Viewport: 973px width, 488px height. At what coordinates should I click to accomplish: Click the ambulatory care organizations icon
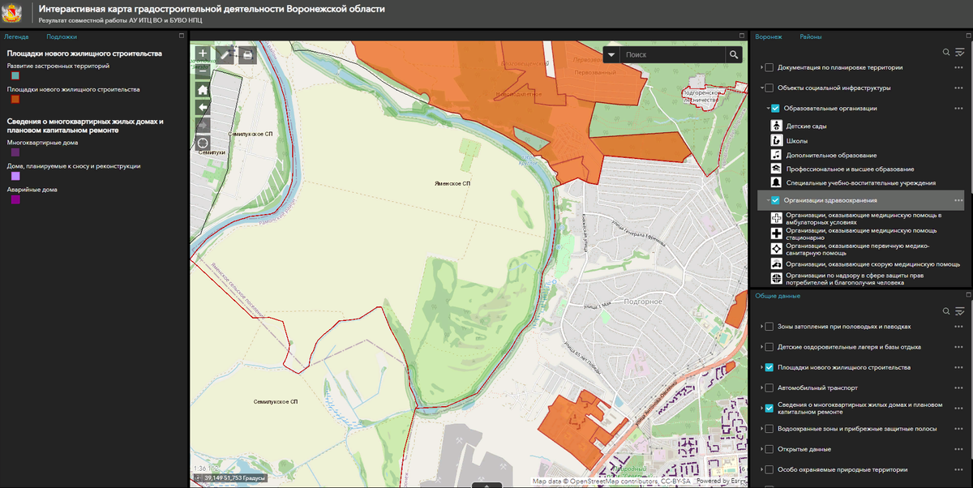coord(776,218)
